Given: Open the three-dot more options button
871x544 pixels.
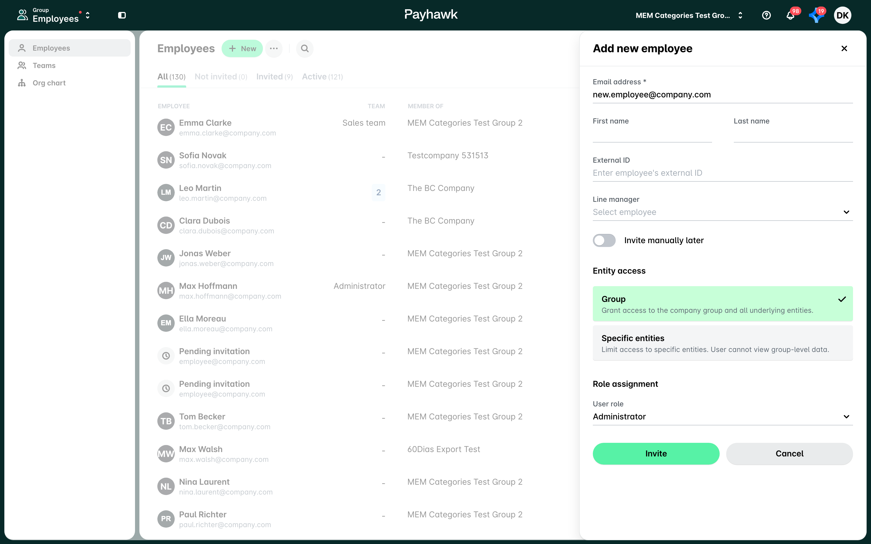Looking at the screenshot, I should 274,48.
